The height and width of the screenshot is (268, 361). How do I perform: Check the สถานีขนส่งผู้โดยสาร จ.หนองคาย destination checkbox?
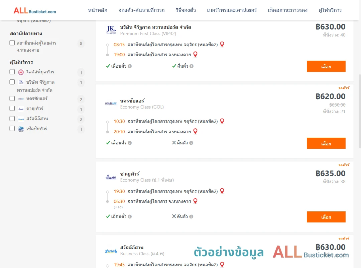click(12, 43)
